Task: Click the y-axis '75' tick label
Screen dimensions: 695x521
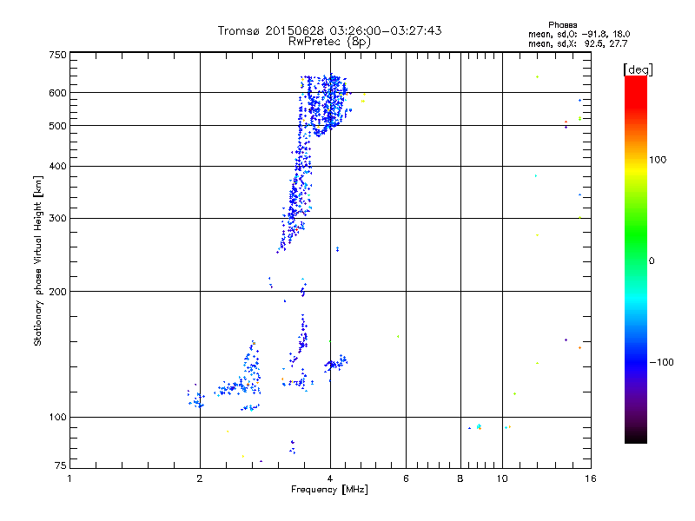Action: [61, 465]
